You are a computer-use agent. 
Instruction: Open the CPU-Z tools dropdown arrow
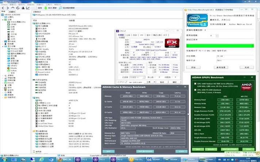(x=154, y=82)
